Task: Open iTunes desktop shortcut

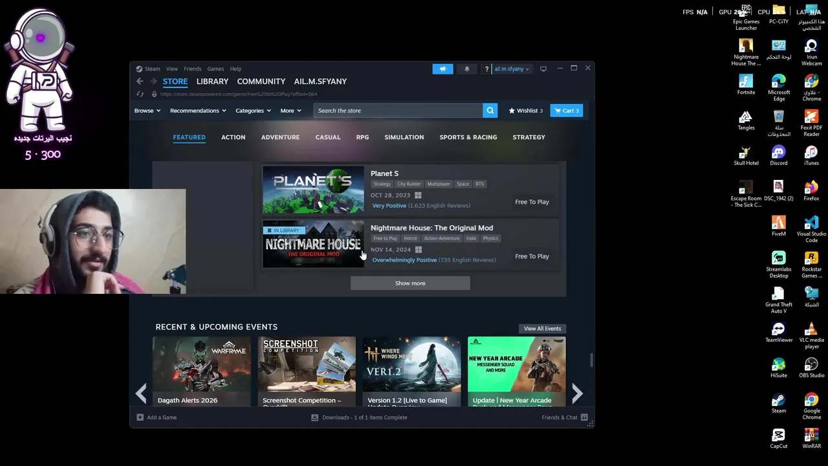Action: tap(811, 155)
